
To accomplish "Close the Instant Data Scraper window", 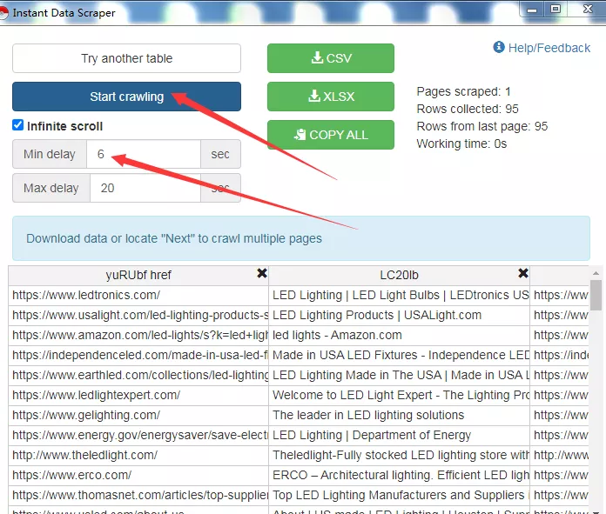I will pos(588,10).
